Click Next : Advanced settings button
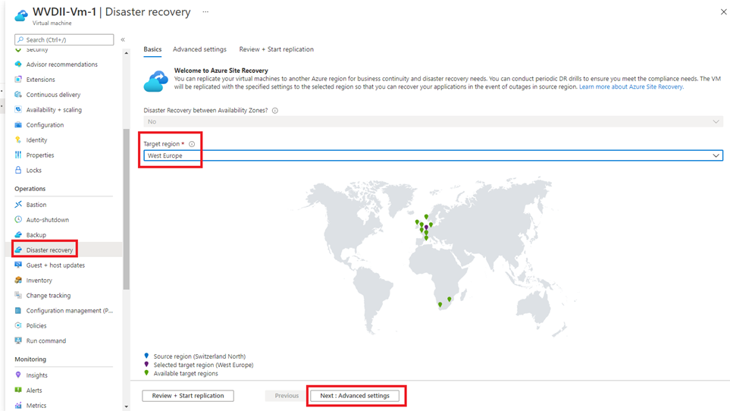The height and width of the screenshot is (411, 730). tap(355, 396)
